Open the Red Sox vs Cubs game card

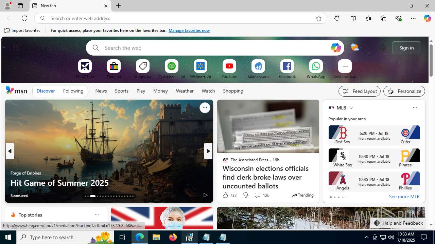point(374,135)
